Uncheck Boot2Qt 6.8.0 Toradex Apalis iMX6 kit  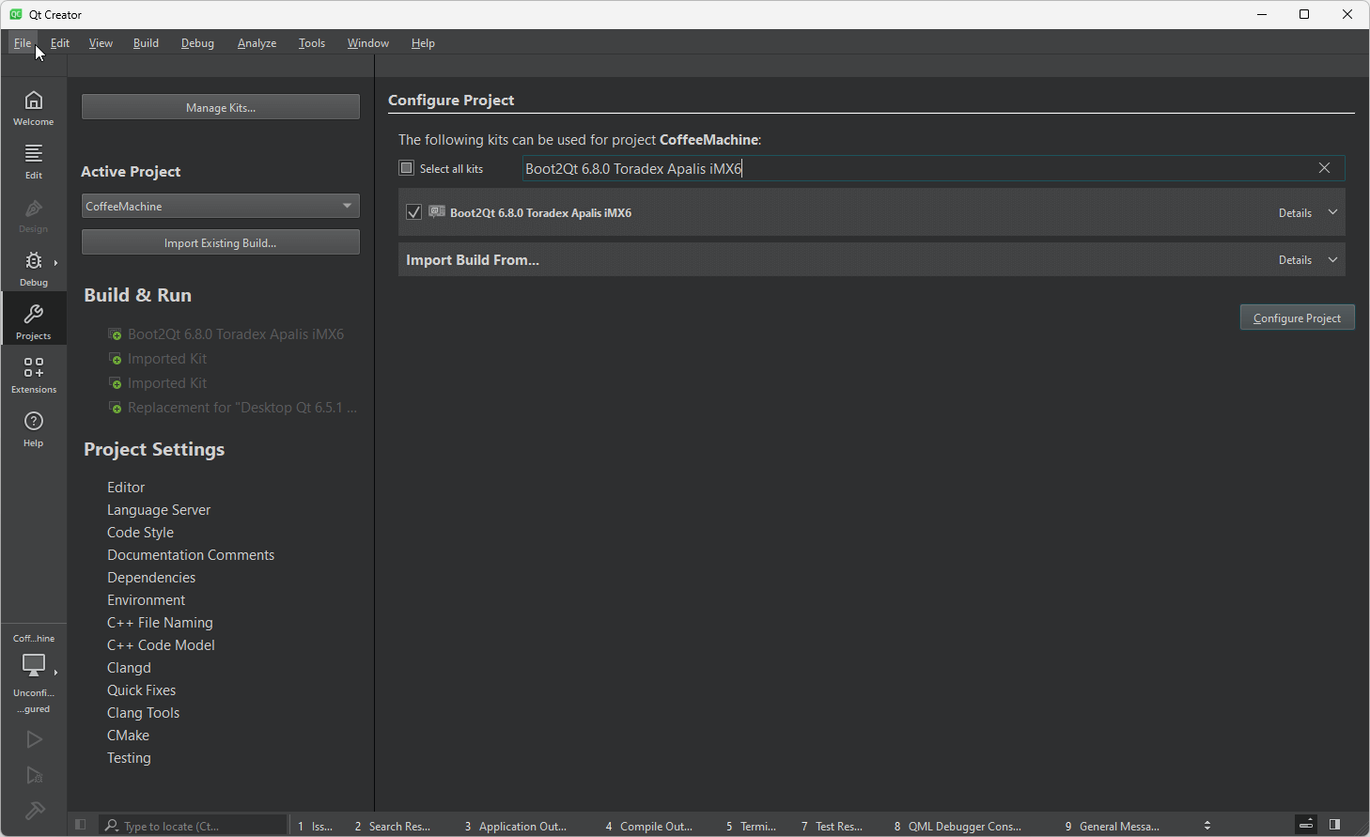click(x=413, y=212)
